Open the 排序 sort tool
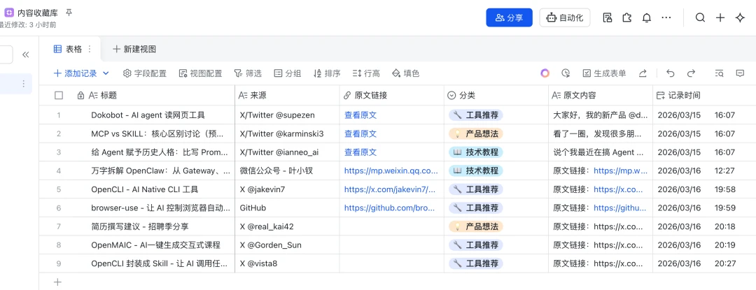756x290 pixels. 327,73
